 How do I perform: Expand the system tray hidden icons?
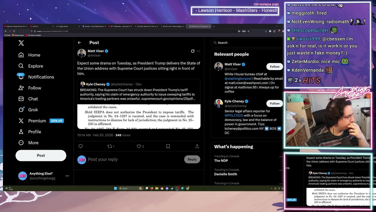271,188
